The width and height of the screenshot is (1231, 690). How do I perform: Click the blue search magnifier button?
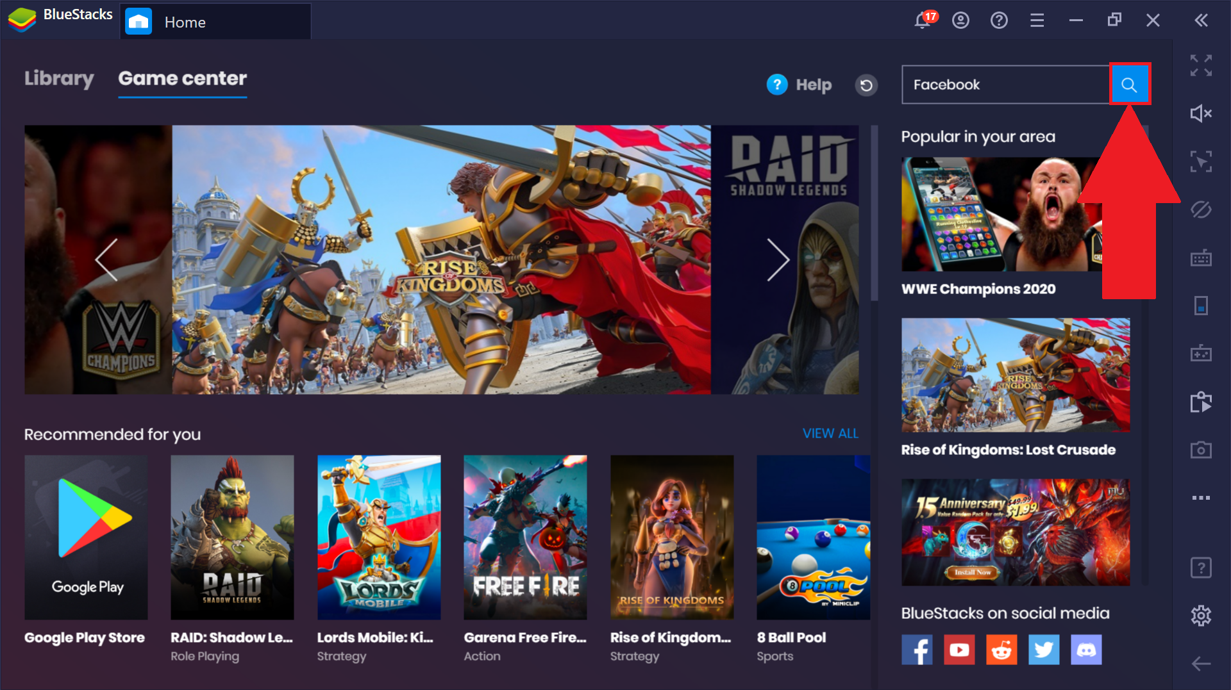click(1129, 85)
